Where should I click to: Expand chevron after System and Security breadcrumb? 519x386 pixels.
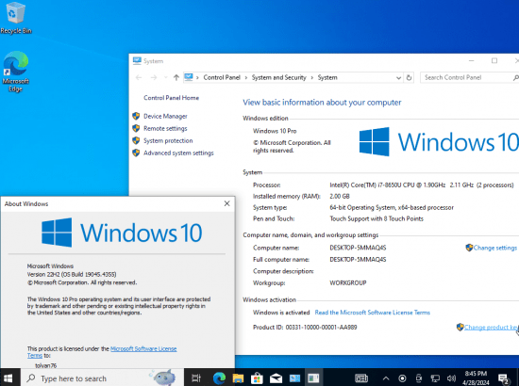[311, 77]
